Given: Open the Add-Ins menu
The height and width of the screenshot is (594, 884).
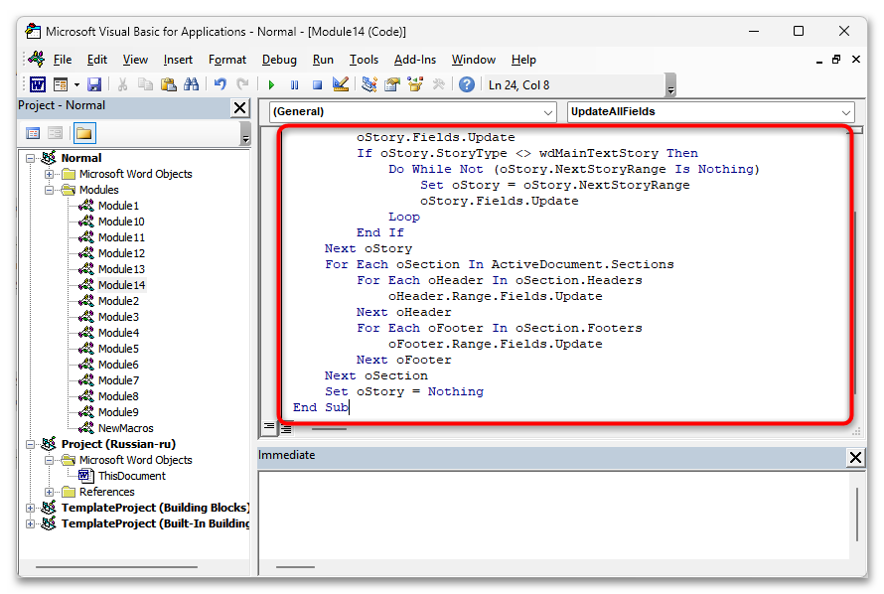Looking at the screenshot, I should point(415,60).
